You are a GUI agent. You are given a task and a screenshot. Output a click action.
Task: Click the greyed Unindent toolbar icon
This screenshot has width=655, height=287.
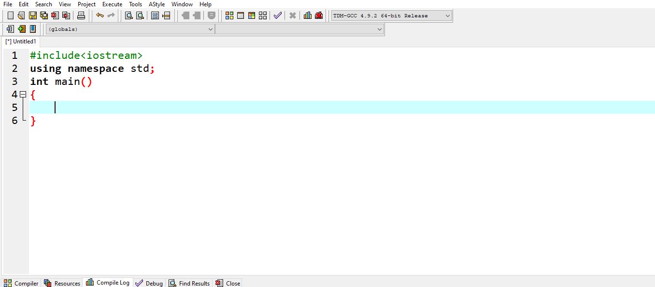coord(197,15)
